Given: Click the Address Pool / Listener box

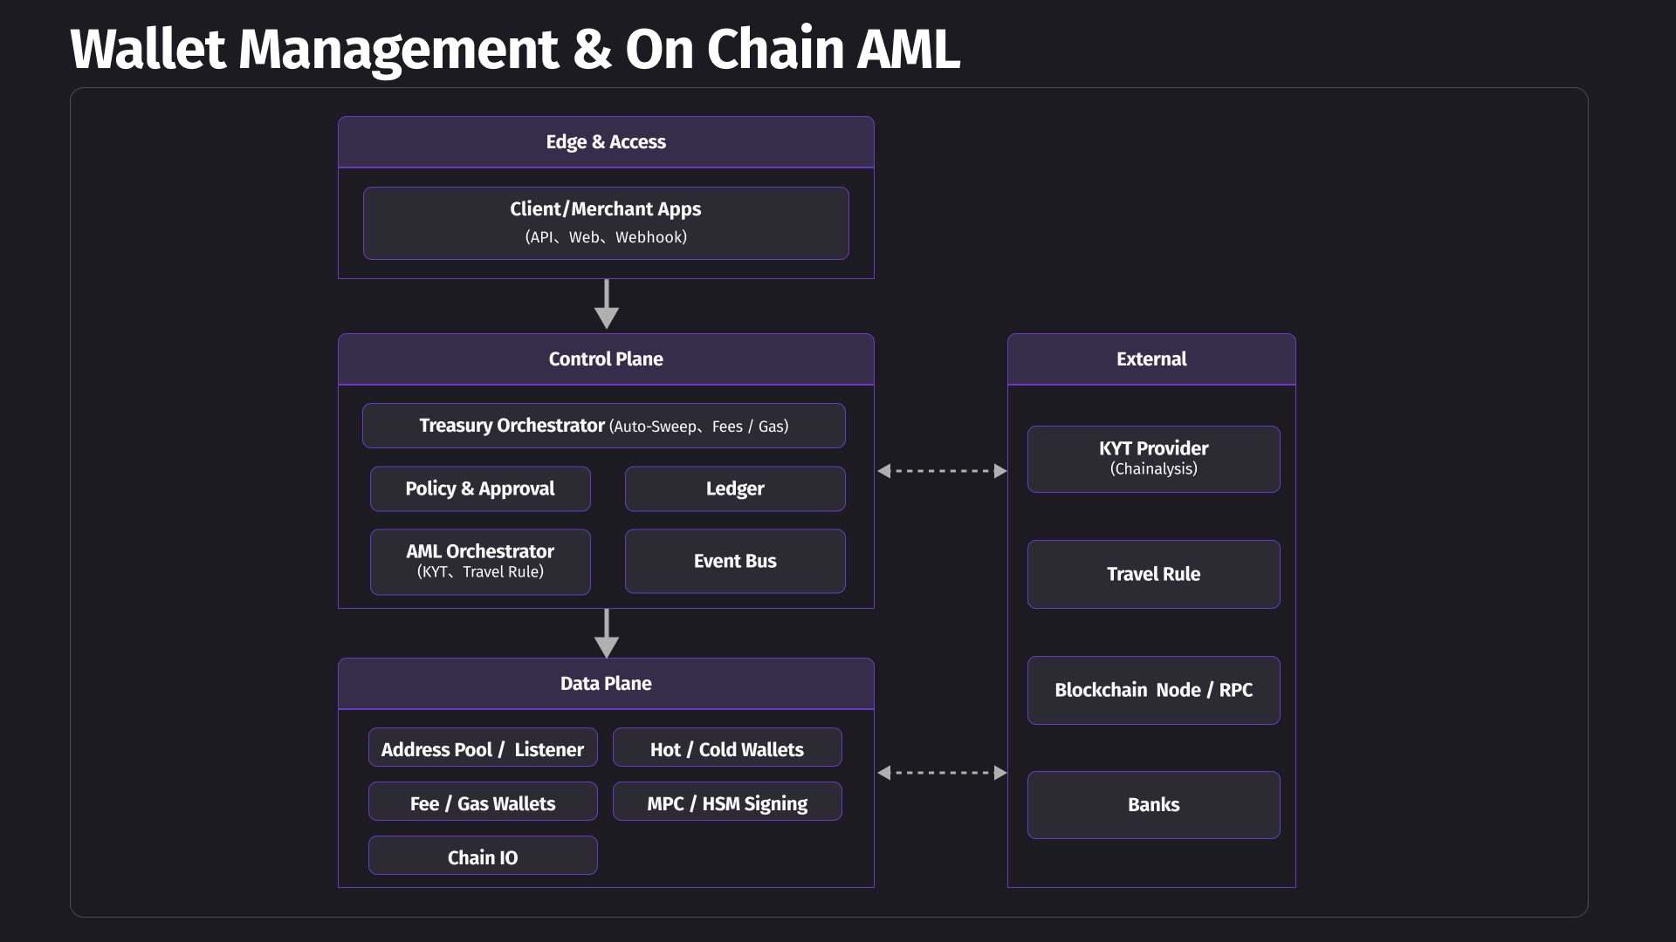Looking at the screenshot, I should 483,747.
